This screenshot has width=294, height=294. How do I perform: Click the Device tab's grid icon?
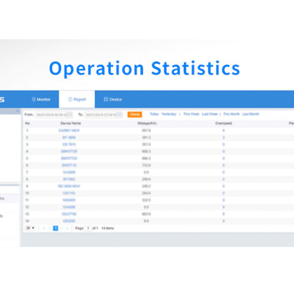tap(106, 99)
